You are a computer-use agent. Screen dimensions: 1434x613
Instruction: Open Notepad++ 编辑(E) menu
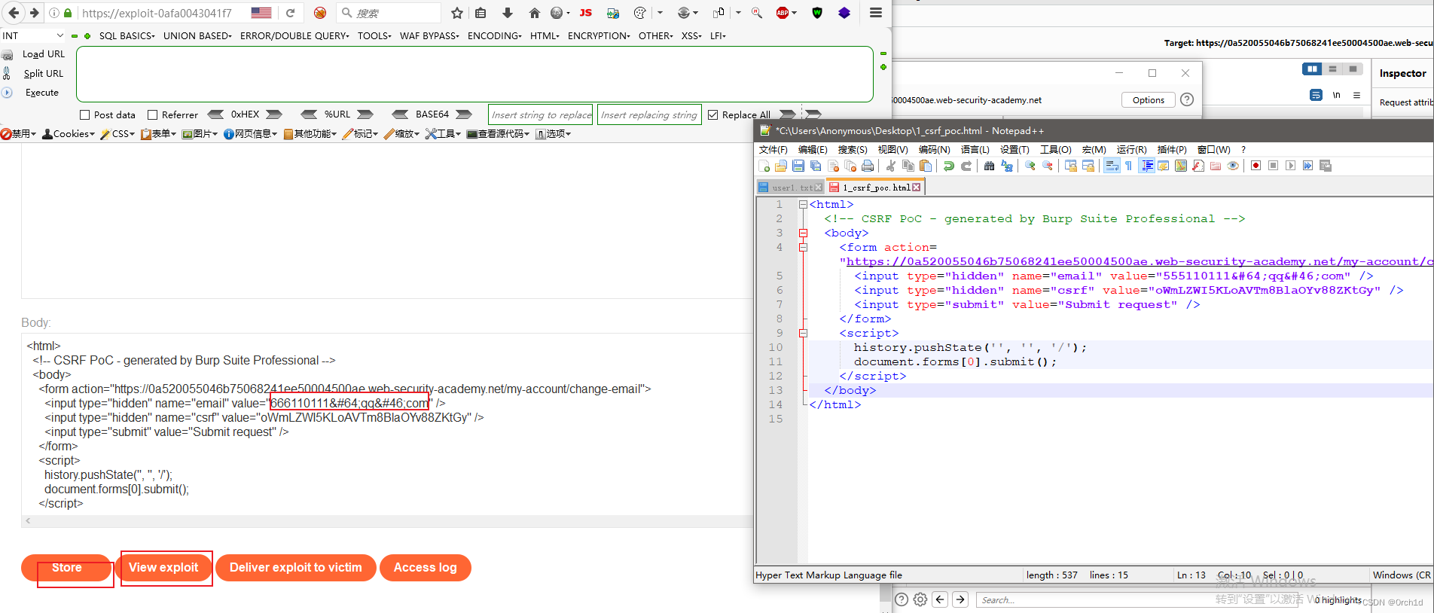[x=813, y=149]
